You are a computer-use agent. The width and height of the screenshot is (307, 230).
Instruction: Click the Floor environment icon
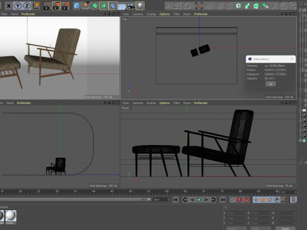tap(122, 6)
